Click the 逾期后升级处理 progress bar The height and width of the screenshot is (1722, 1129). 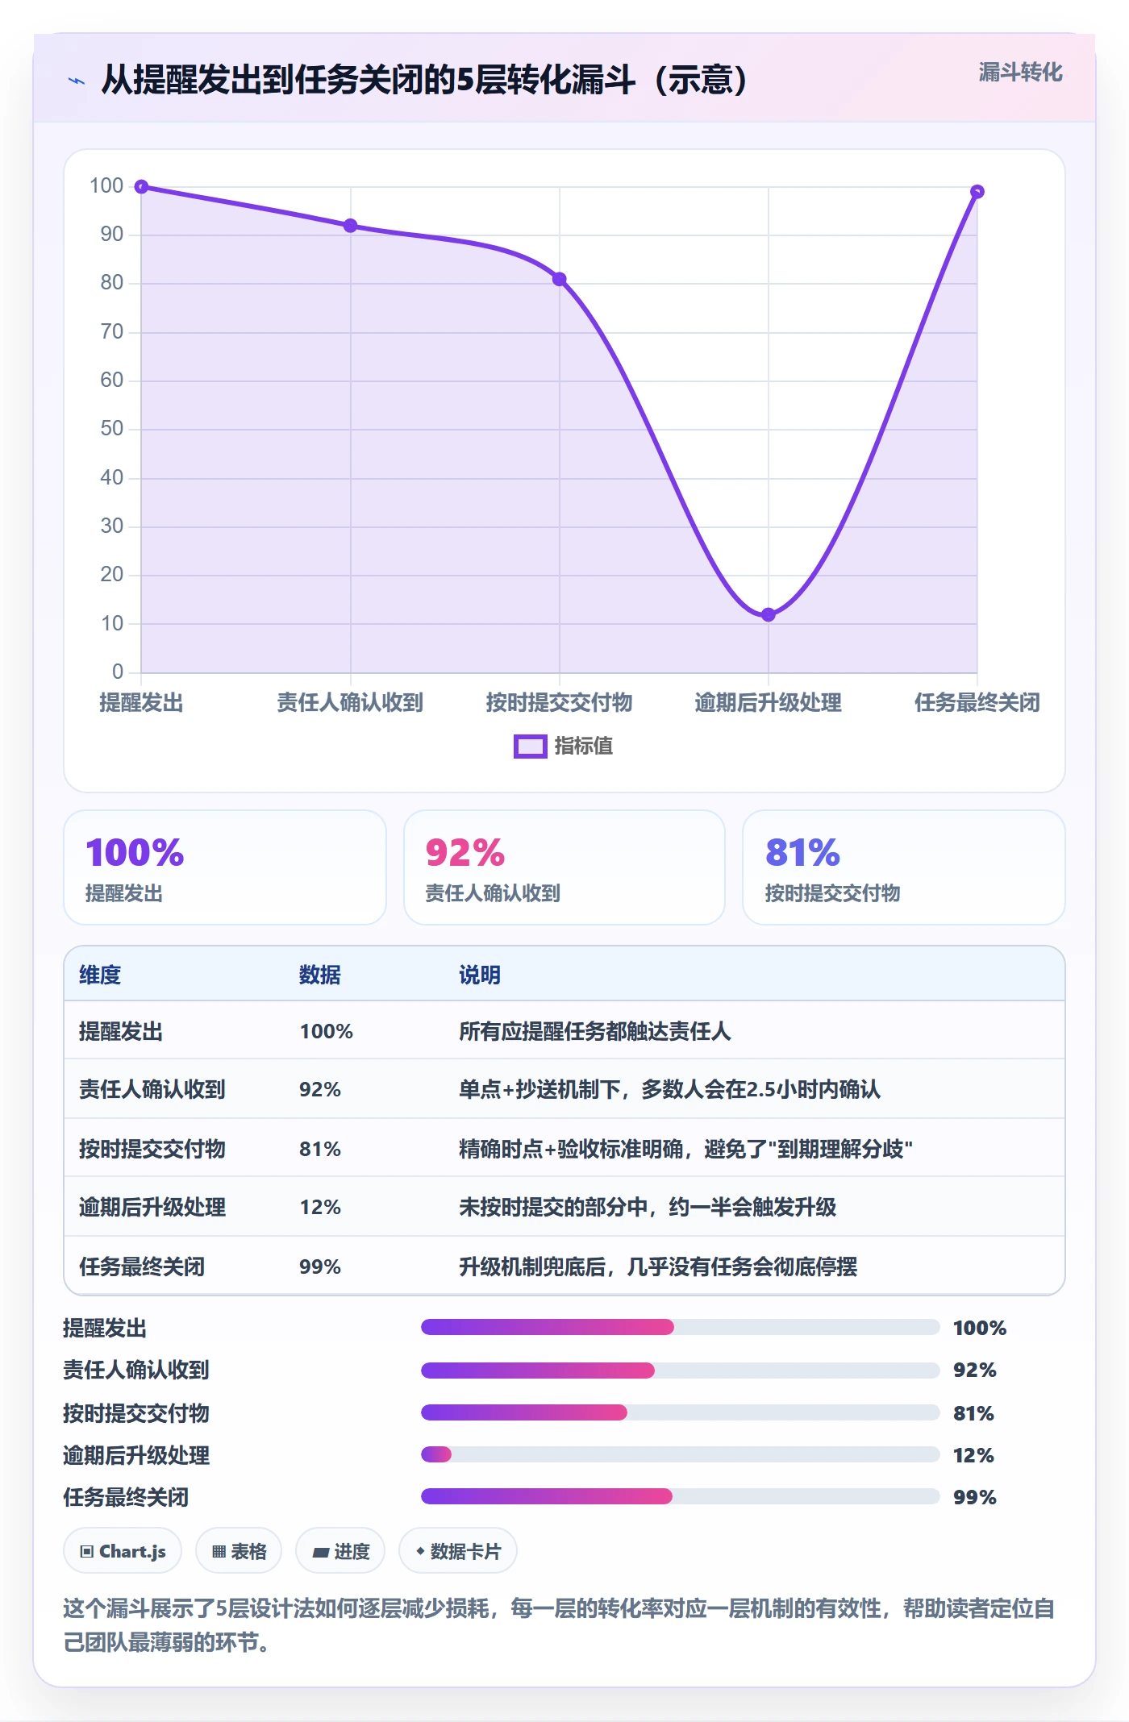click(680, 1454)
